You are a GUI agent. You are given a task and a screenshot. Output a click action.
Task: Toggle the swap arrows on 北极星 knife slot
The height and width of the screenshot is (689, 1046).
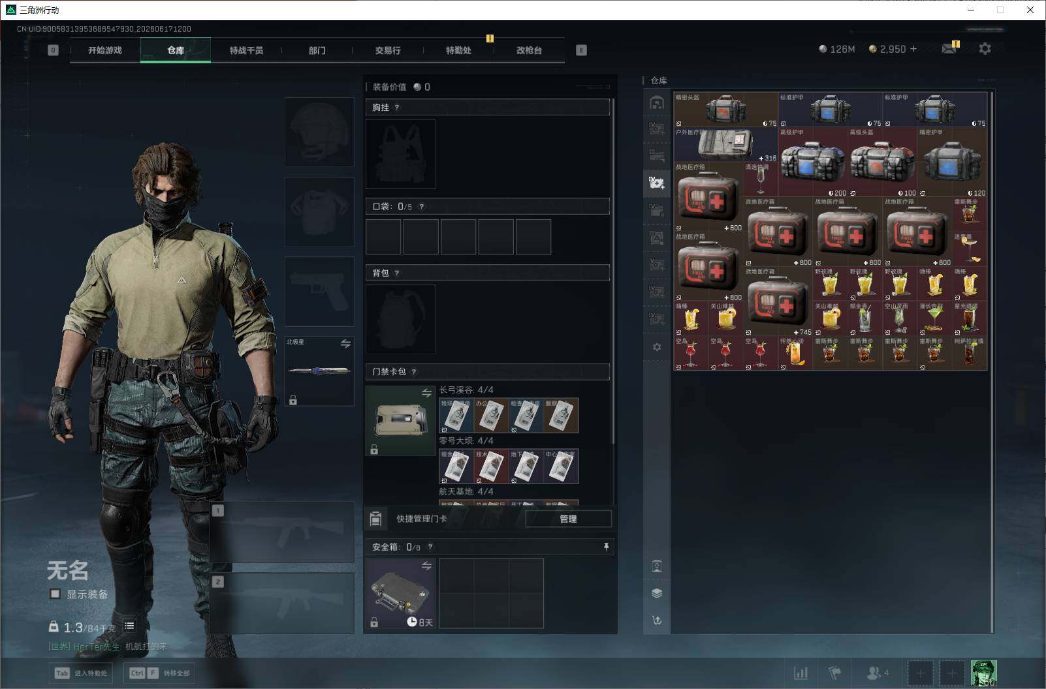click(345, 343)
